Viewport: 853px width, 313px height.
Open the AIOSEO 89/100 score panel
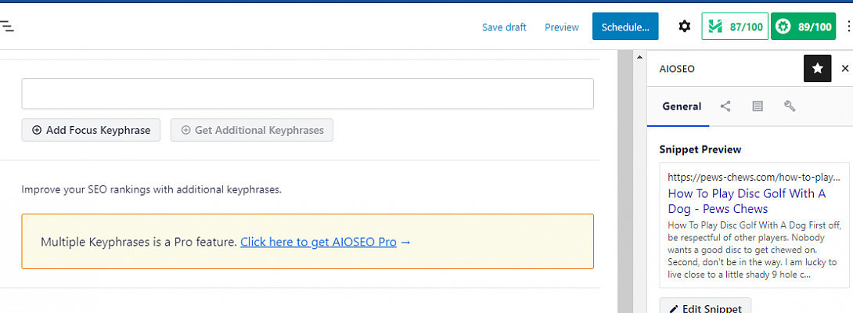coord(803,27)
